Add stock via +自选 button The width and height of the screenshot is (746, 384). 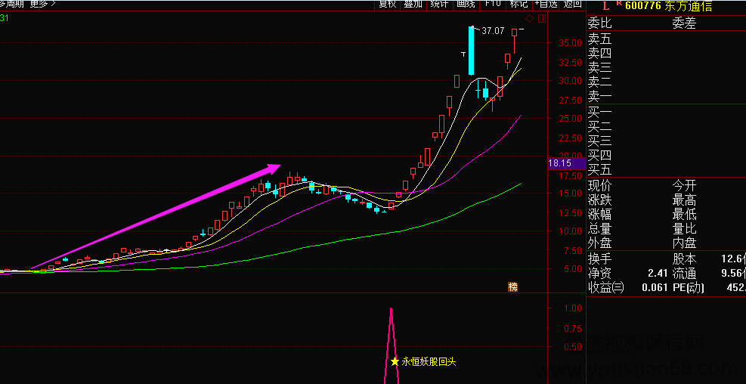(545, 4)
